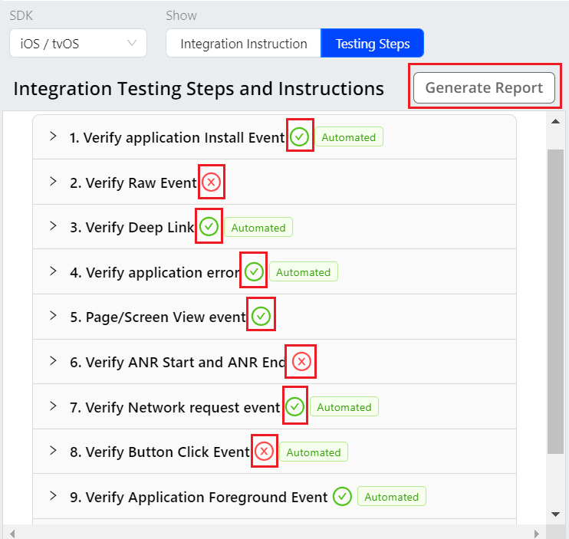
Task: Click the Automated tag on Verify Deep Link
Action: [258, 228]
